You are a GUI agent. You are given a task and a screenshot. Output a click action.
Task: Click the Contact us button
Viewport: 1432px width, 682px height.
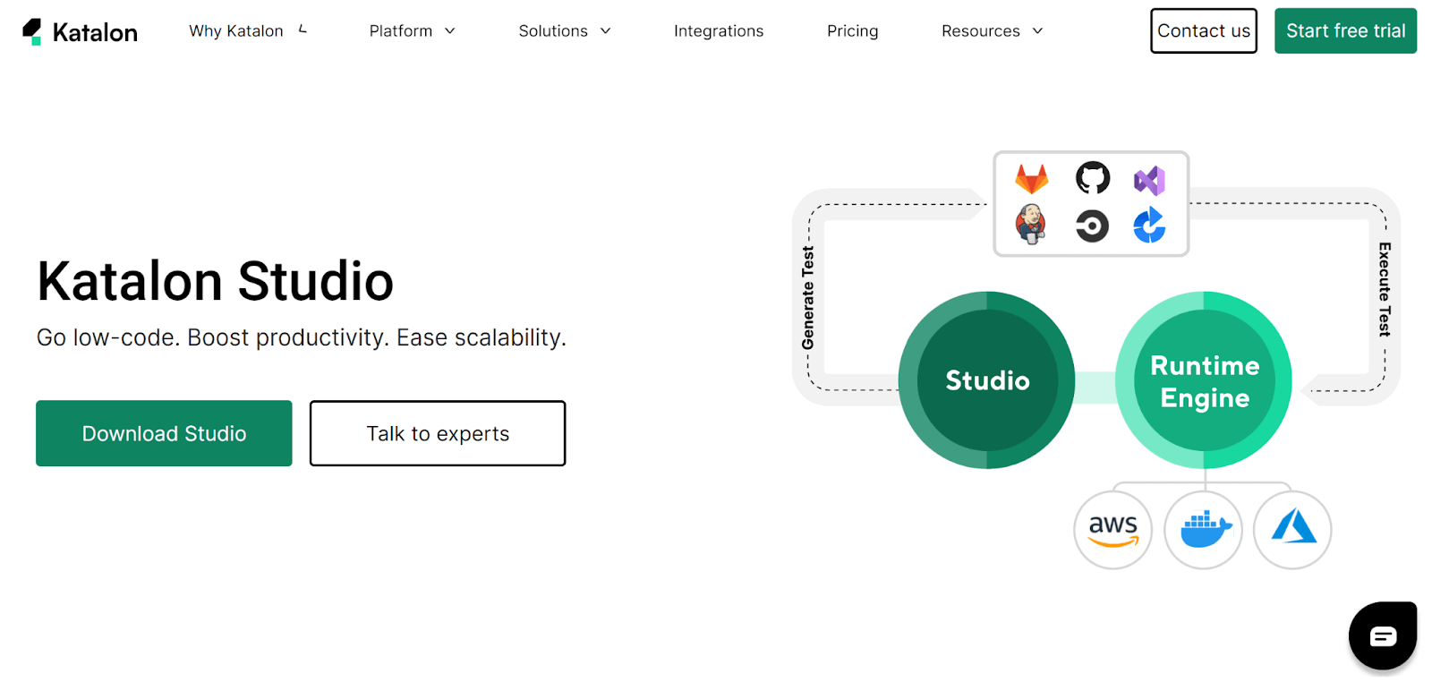click(x=1204, y=31)
